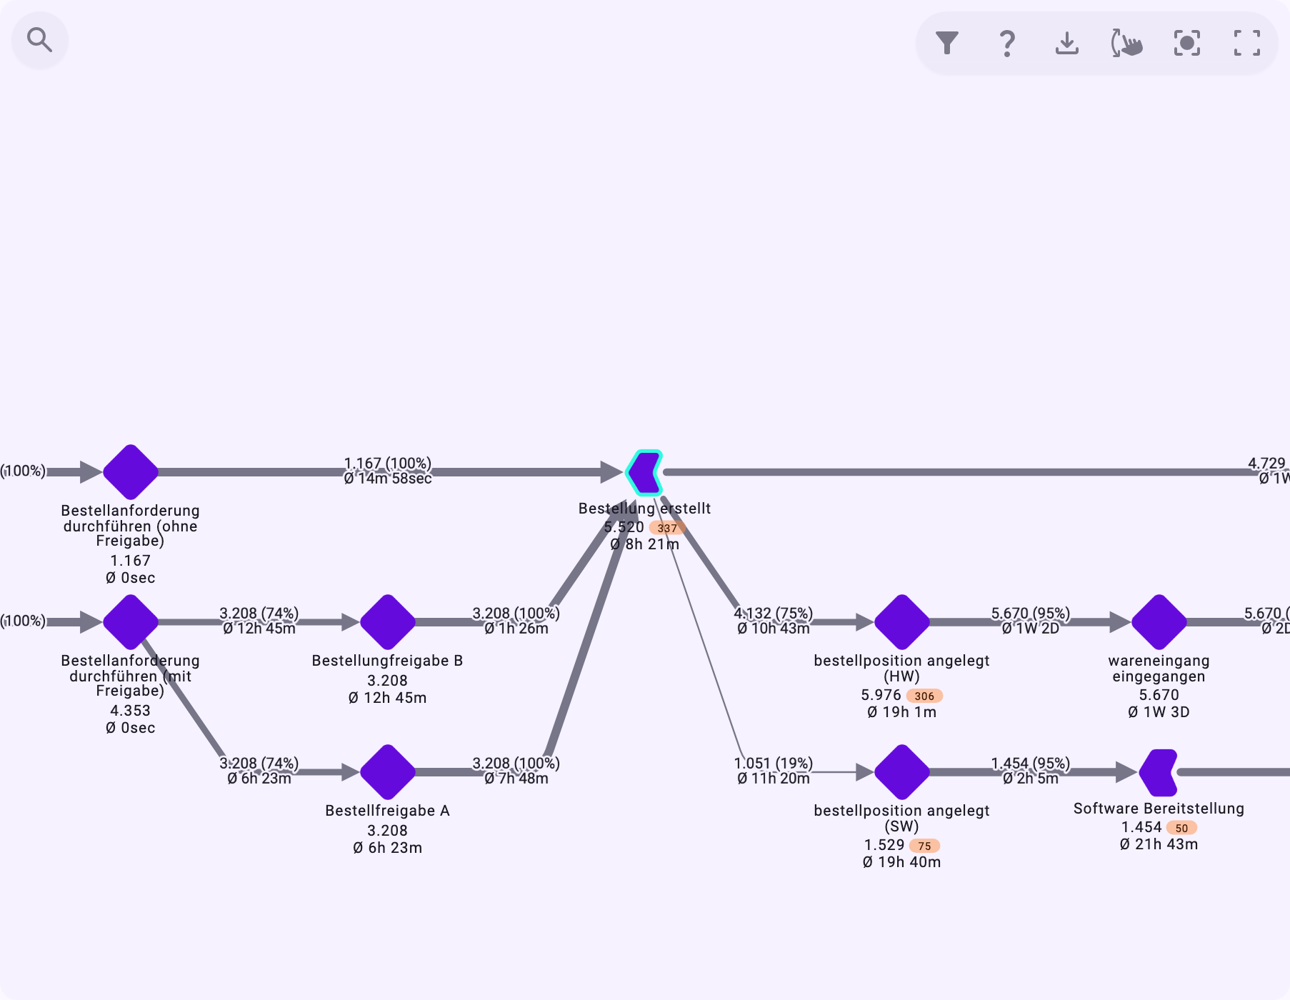Click the Bestellfreigabe A label text
Image resolution: width=1290 pixels, height=1000 pixels.
pyautogui.click(x=388, y=811)
